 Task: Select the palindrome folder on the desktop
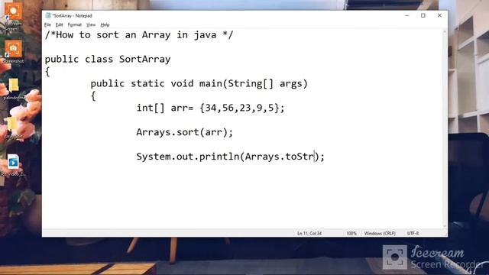coord(13,89)
